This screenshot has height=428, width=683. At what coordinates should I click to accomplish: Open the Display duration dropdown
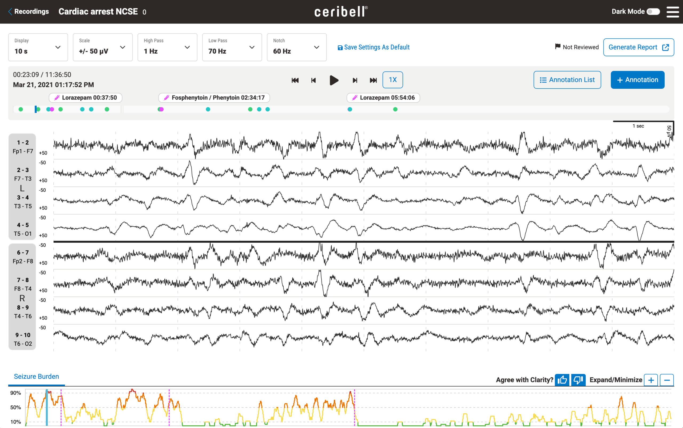38,47
